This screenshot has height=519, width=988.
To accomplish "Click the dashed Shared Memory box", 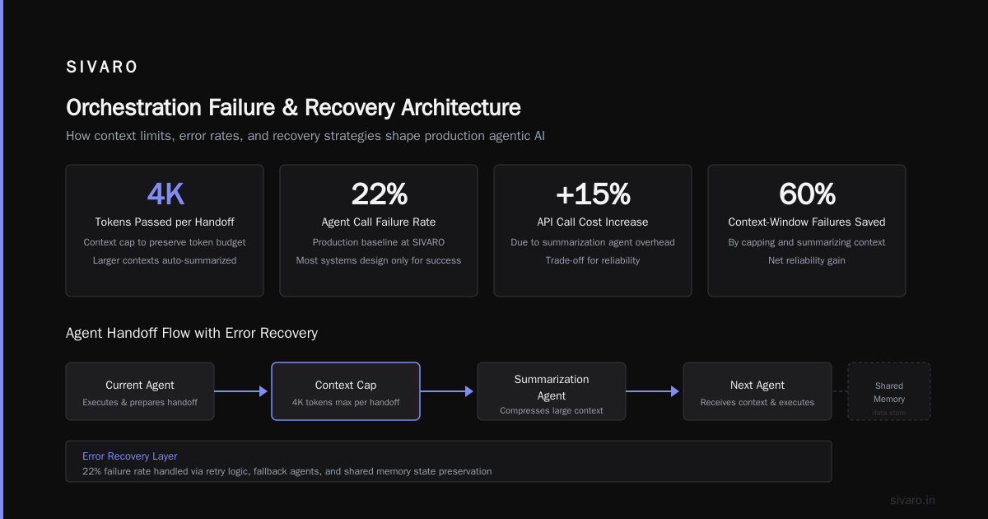I will [889, 391].
